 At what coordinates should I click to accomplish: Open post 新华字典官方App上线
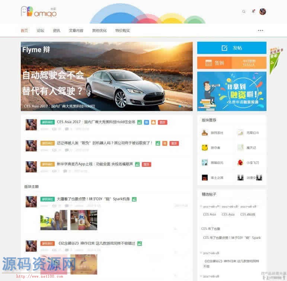pos(95,164)
